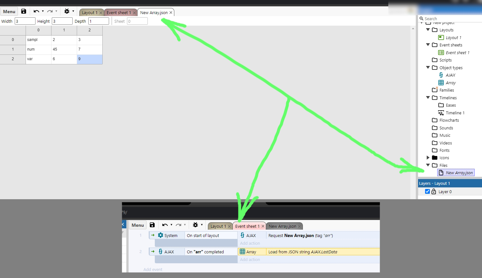This screenshot has width=482, height=278.
Task: Select the array cell containing var
Action: point(38,59)
